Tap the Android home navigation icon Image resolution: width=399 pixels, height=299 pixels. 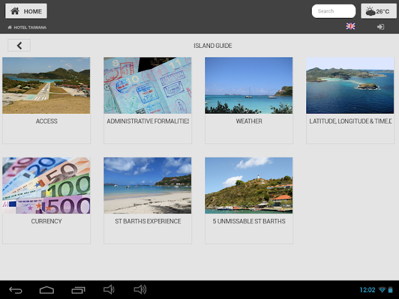(47, 290)
